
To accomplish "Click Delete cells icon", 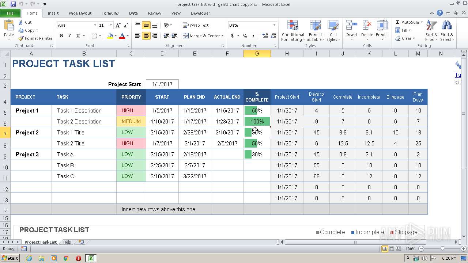I will click(367, 26).
